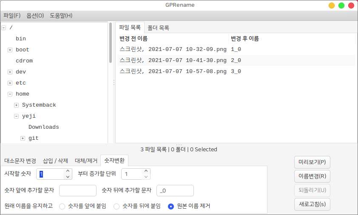Expand the boot folder tree node
Viewport: 358px width, 215px height.
[10, 50]
